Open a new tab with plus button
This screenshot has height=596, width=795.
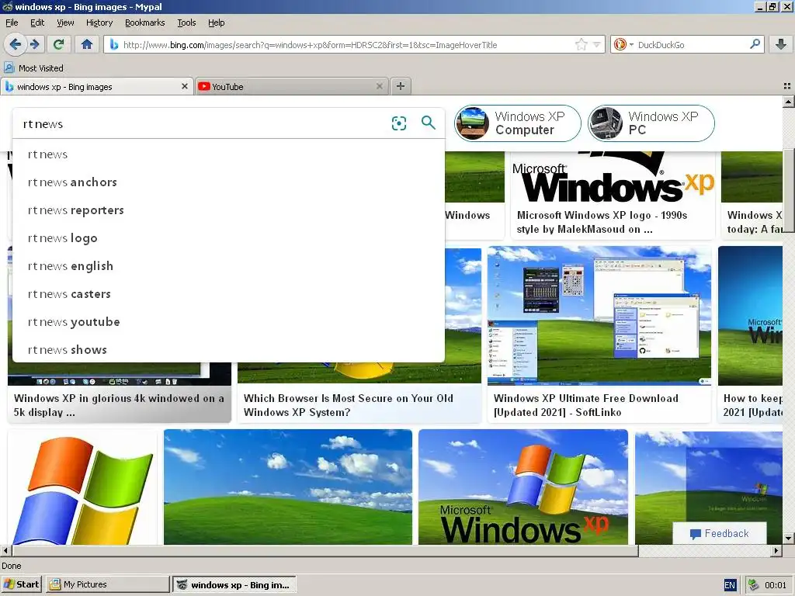401,86
